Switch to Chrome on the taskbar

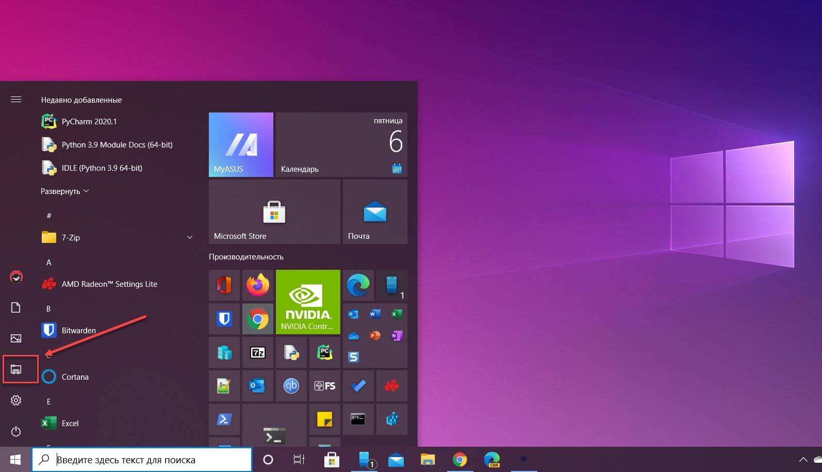click(x=459, y=460)
